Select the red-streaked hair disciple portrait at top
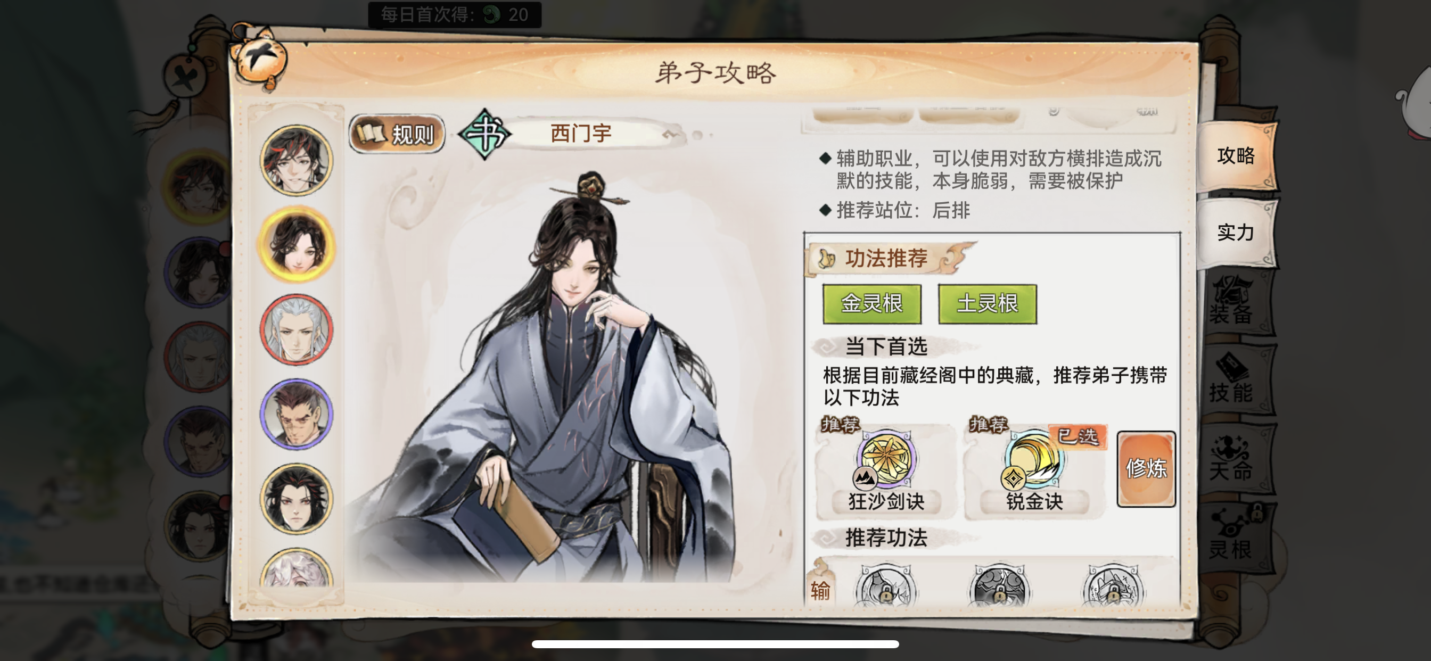Image resolution: width=1431 pixels, height=661 pixels. pyautogui.click(x=296, y=160)
